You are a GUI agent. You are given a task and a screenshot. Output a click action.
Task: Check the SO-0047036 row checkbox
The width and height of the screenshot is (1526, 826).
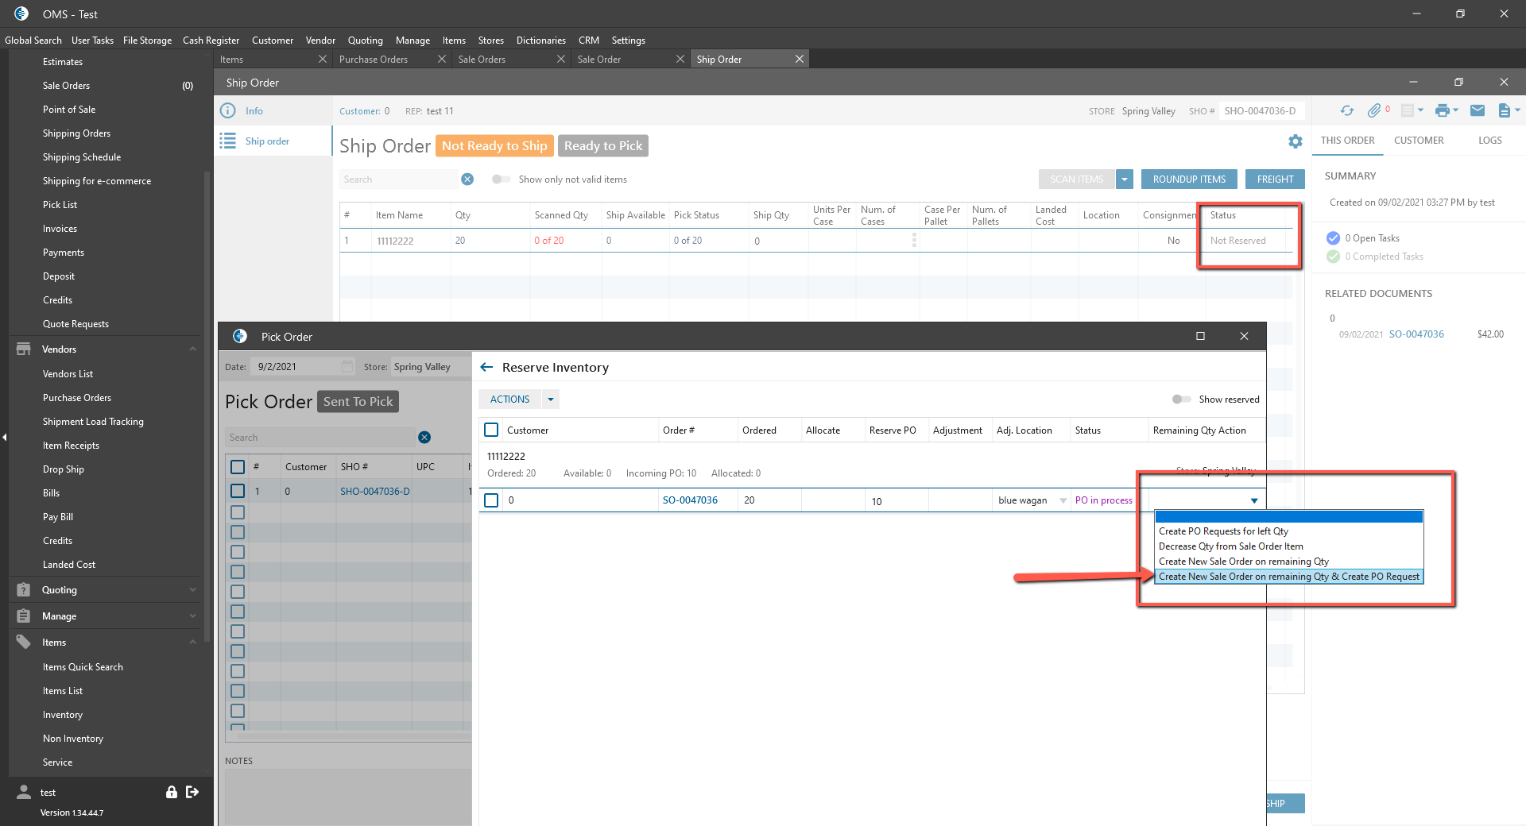pos(491,500)
